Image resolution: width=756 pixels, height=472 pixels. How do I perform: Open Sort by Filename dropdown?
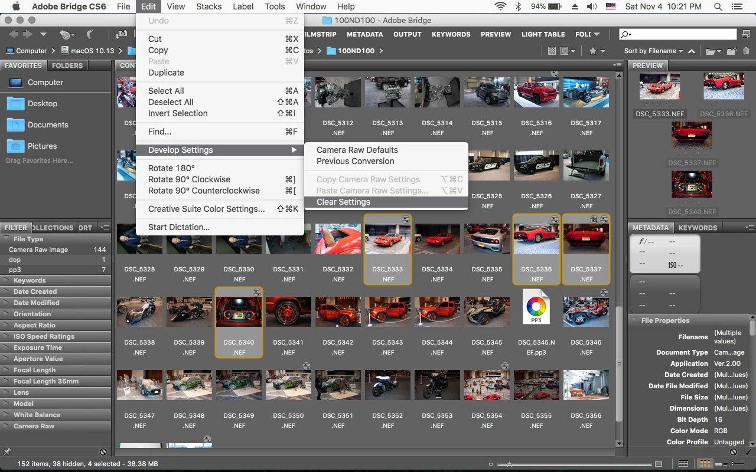(653, 51)
